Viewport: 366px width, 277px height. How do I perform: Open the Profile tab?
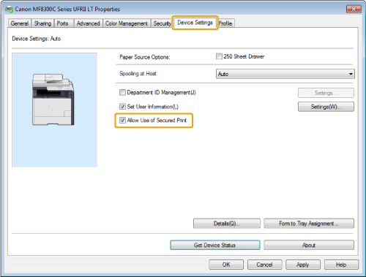click(225, 23)
